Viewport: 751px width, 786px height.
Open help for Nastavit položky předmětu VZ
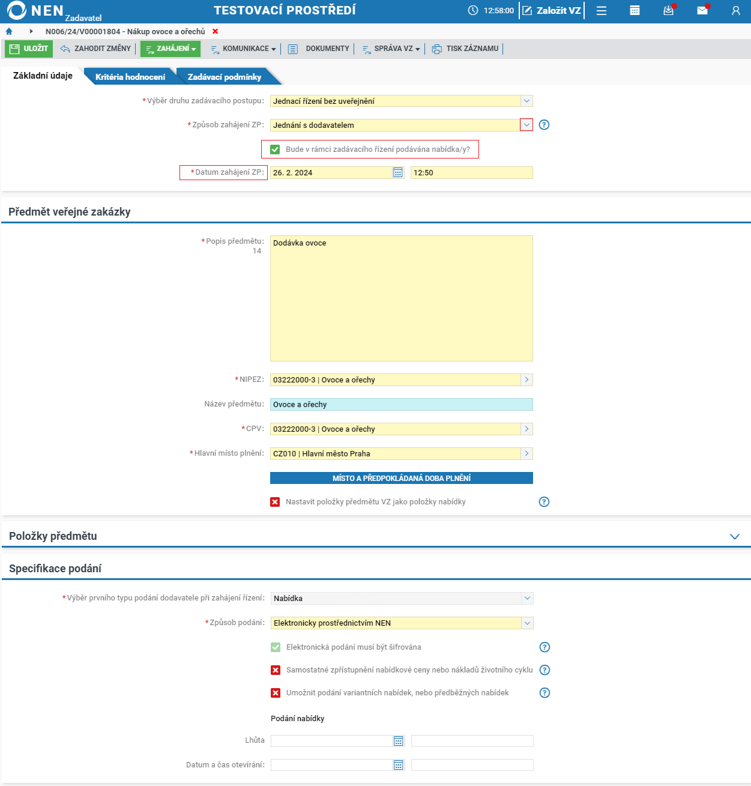click(544, 502)
